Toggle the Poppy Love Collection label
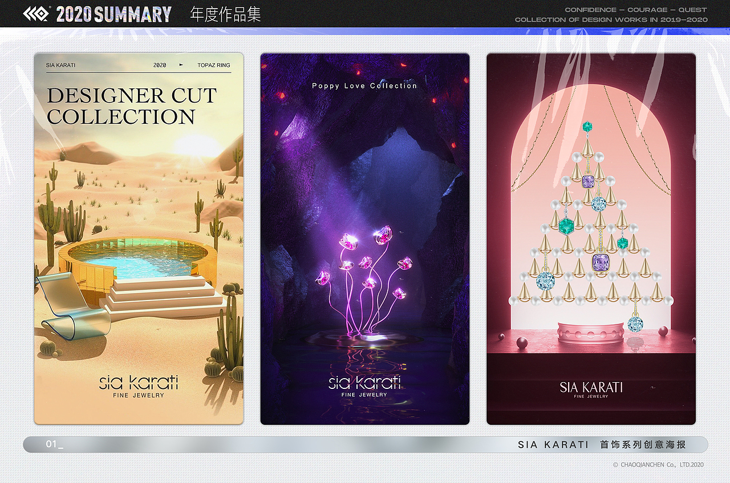The image size is (730, 483). pos(364,86)
